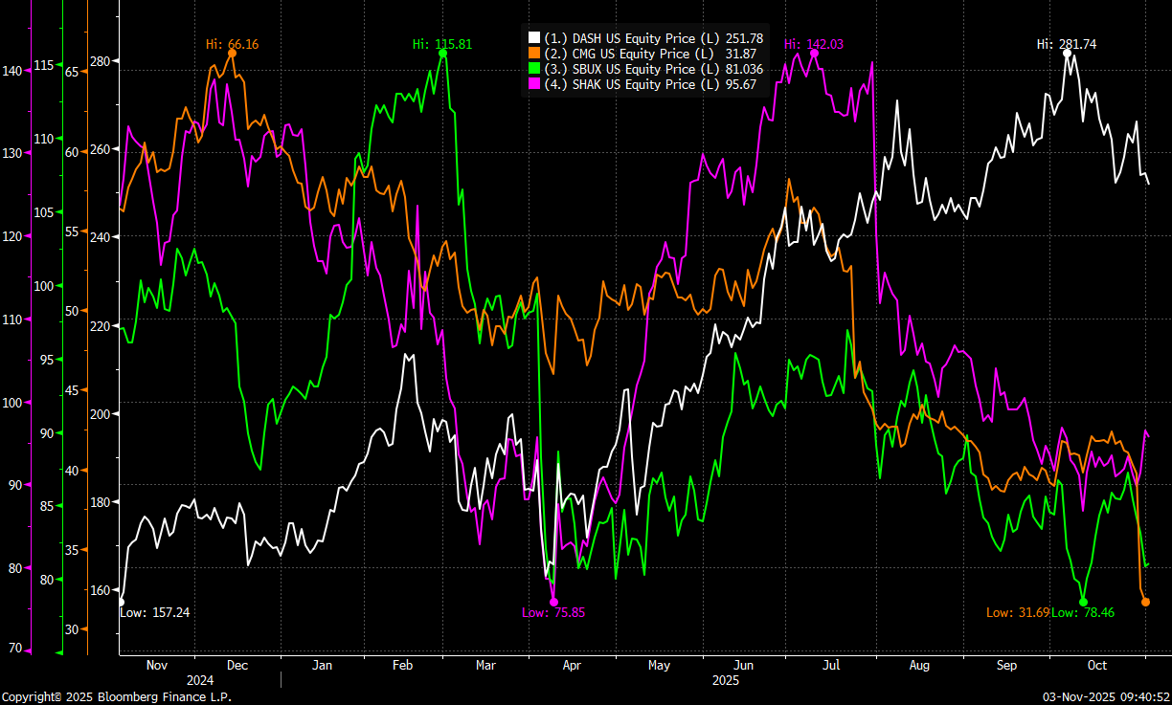
Task: Click the orange CMG legend color square
Action: [x=534, y=54]
